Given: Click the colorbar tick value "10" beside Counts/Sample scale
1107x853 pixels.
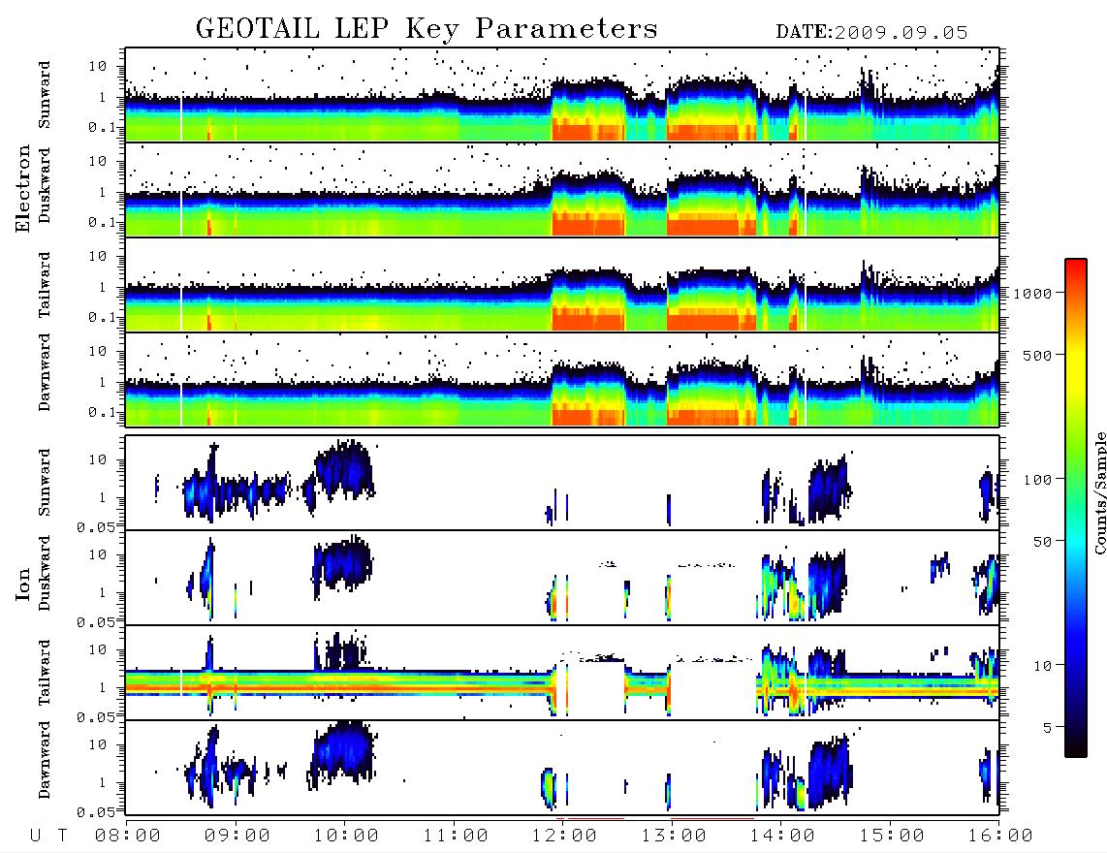Looking at the screenshot, I should coord(1042,665).
